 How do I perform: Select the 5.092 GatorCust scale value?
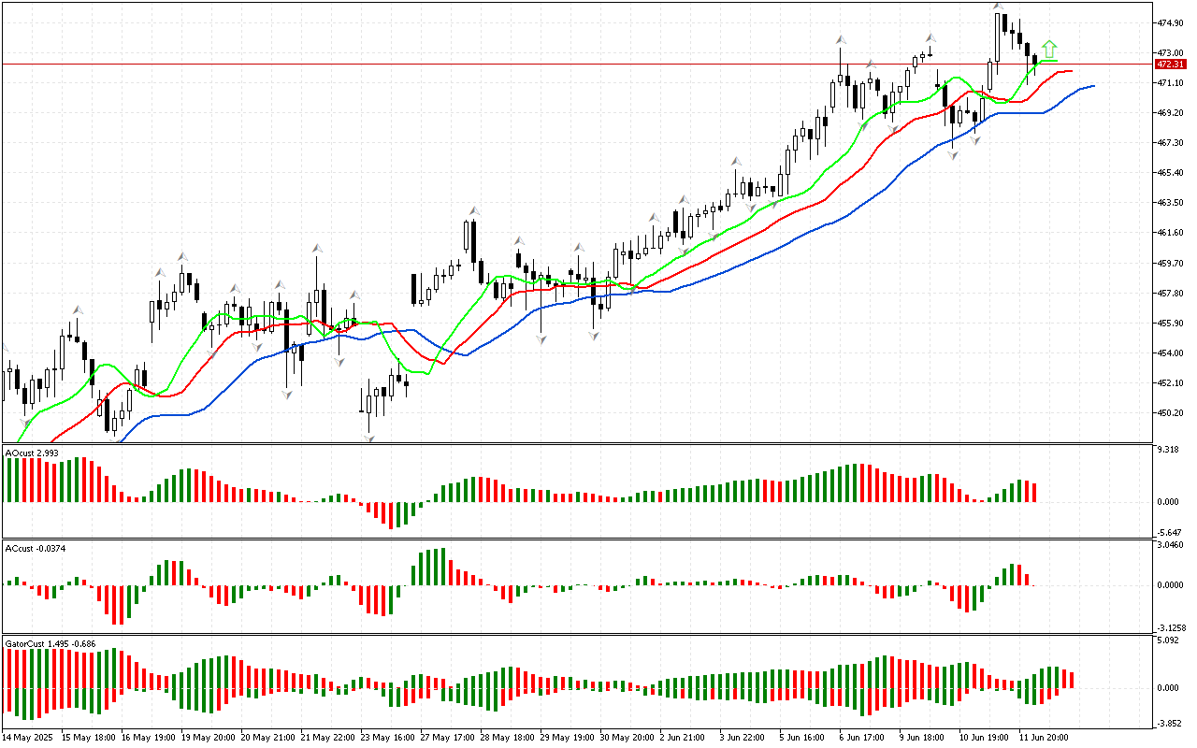tap(1168, 641)
